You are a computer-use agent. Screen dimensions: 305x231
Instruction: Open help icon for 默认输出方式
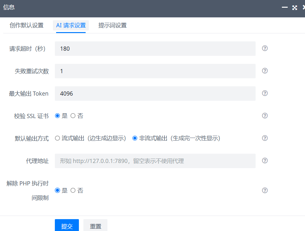click(265, 138)
